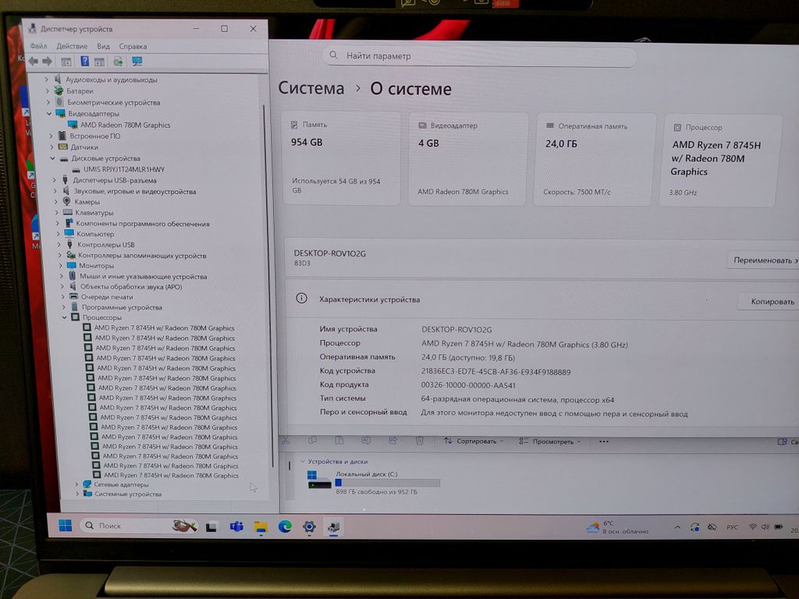Collapse the Процессоры tree node

65,318
